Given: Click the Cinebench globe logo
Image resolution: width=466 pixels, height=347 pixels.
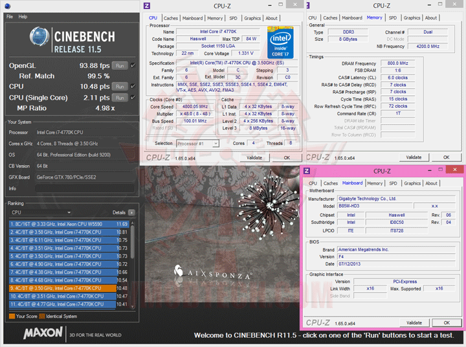Looking at the screenshot, I should click(40, 37).
